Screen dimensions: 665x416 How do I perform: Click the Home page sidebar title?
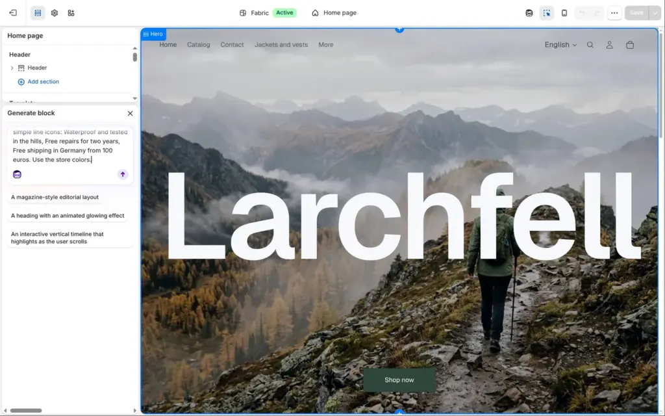click(x=25, y=36)
